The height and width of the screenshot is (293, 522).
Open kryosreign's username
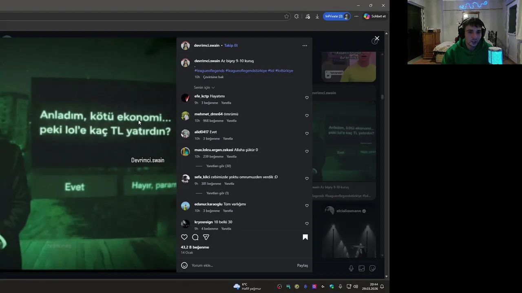(203, 222)
